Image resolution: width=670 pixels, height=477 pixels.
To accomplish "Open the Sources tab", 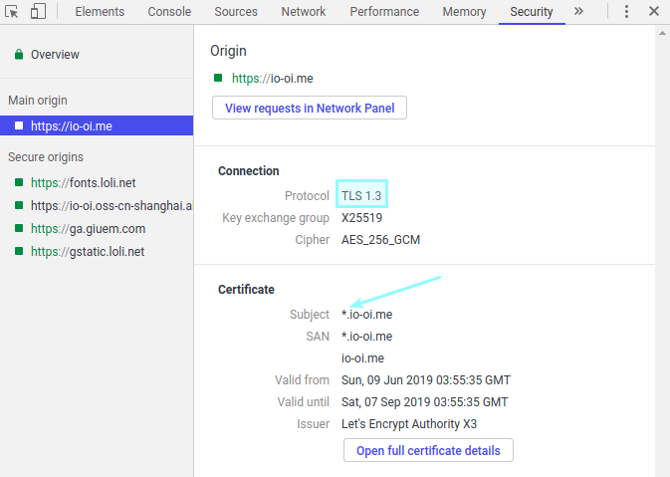I will coord(236,12).
